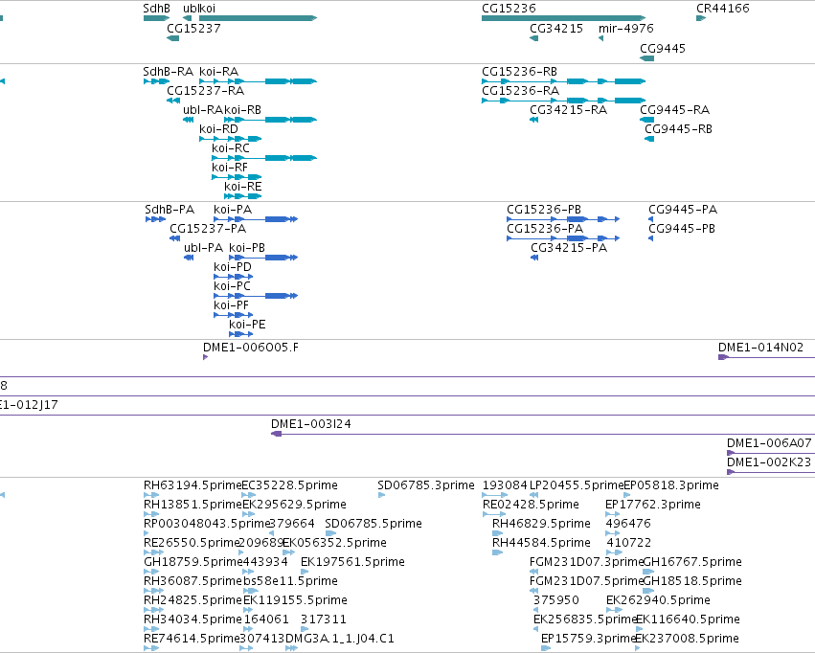
Task: Click the koi-PD protein label
Action: (233, 267)
